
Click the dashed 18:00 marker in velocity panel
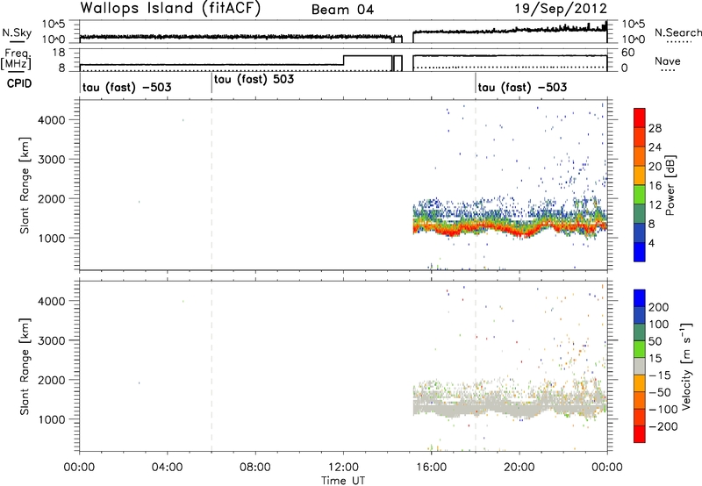pyautogui.click(x=476, y=367)
